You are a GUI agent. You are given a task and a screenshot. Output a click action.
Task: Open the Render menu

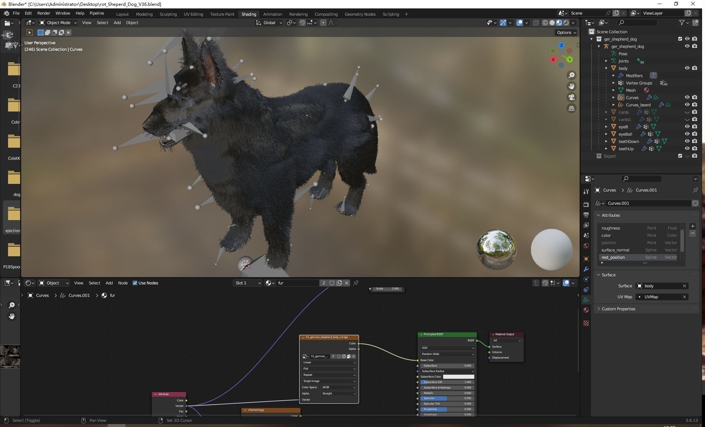click(x=44, y=13)
